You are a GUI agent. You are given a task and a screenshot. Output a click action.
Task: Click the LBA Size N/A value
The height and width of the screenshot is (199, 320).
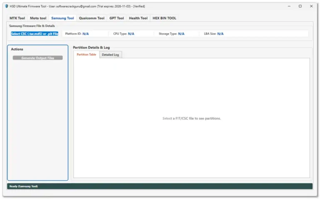tap(220, 34)
